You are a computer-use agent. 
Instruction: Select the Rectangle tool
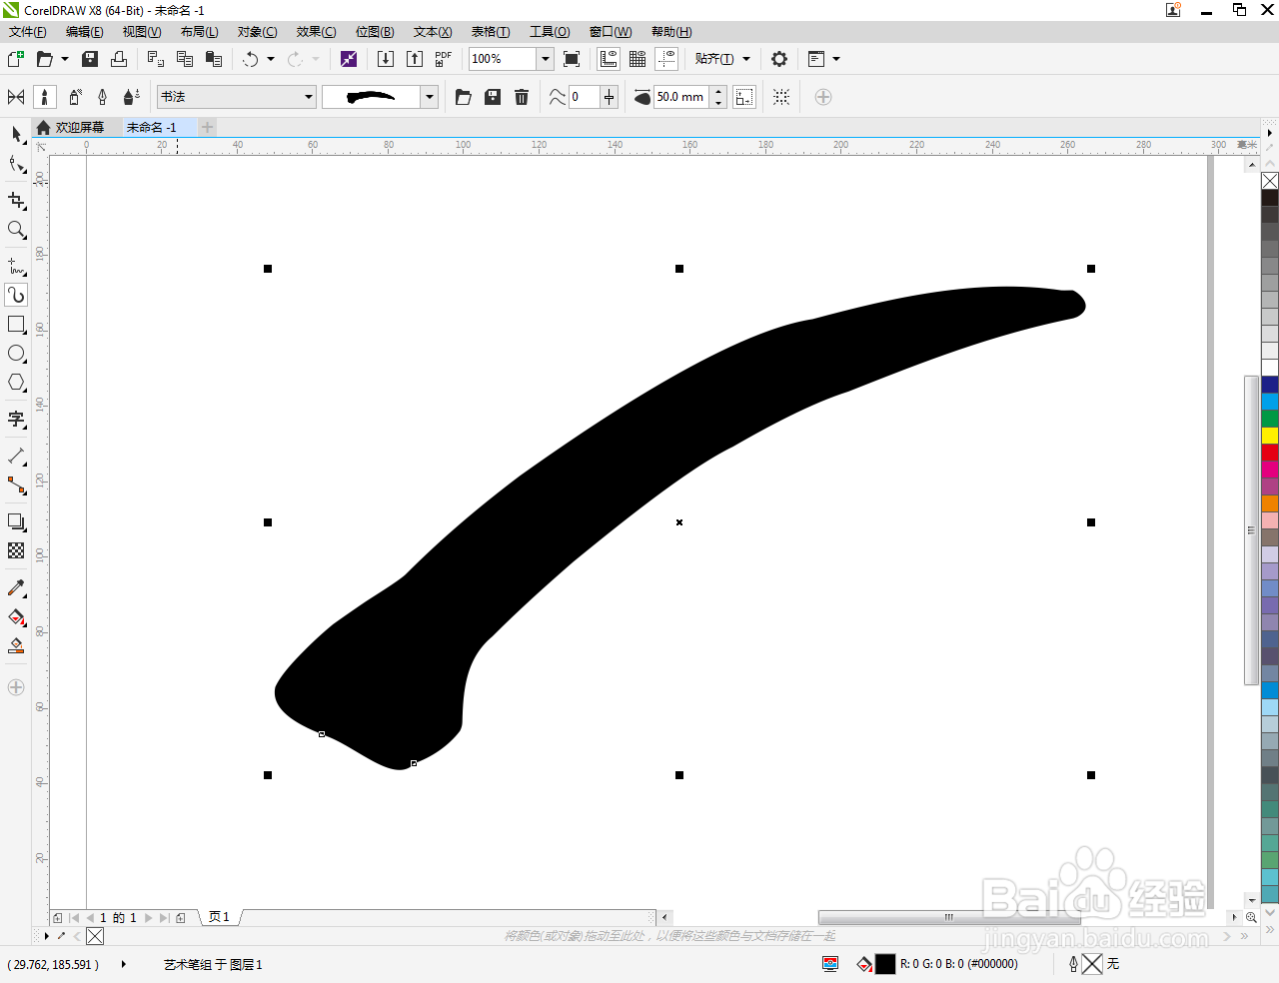(16, 325)
